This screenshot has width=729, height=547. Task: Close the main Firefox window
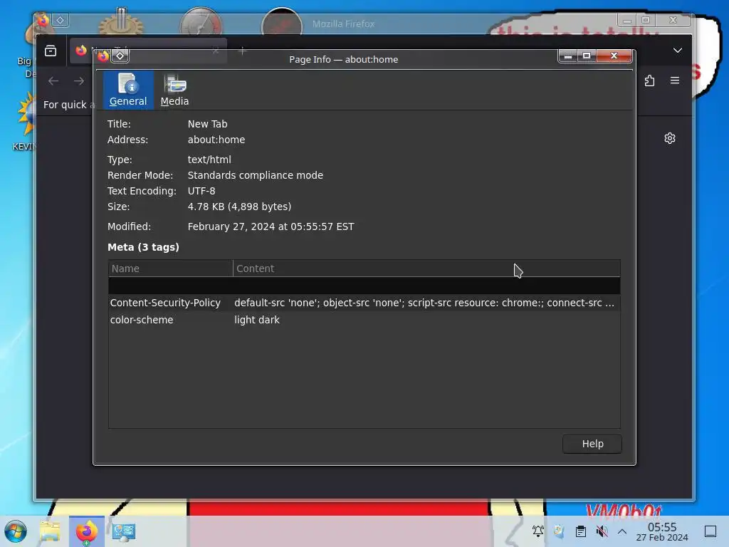click(x=673, y=20)
